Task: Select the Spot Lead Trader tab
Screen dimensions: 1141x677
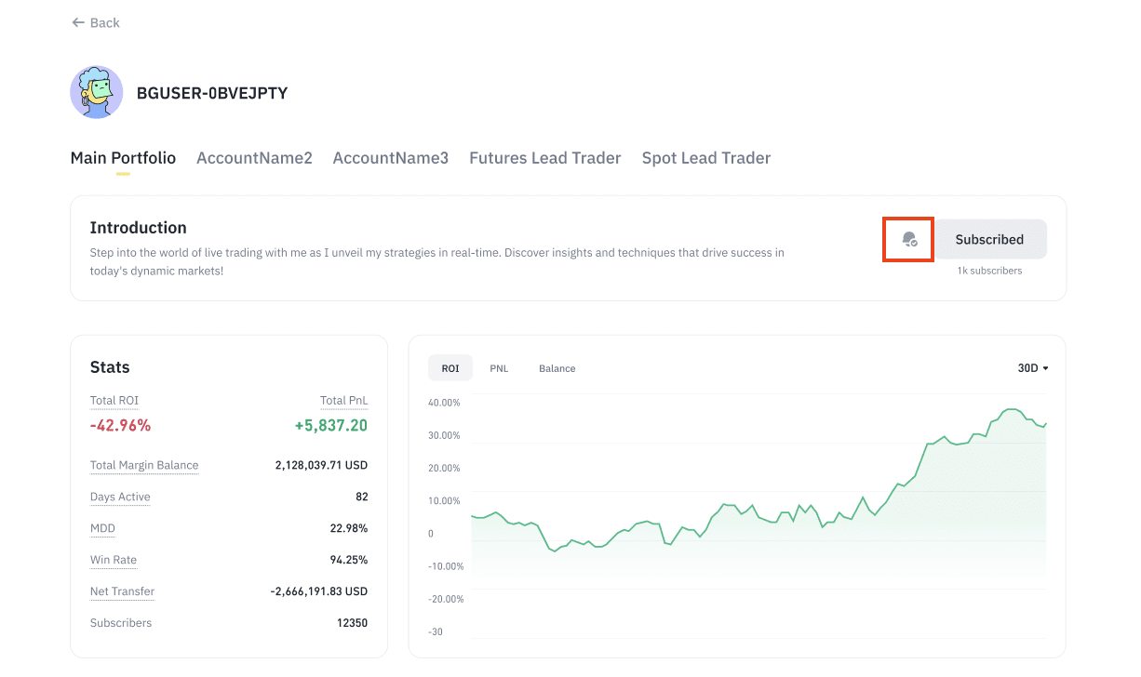Action: 705,158
